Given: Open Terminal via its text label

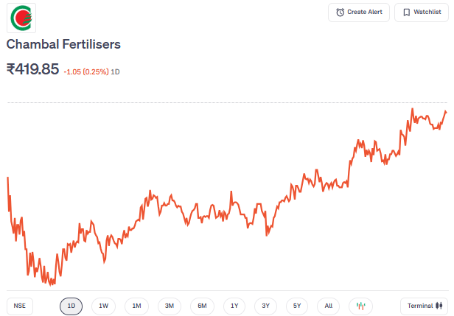Looking at the screenshot, I should [x=420, y=306].
